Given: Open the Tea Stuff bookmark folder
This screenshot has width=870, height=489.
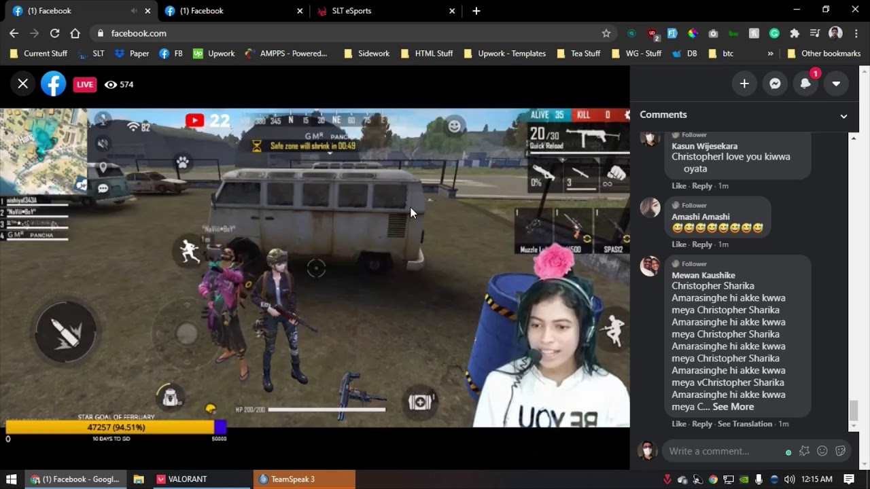Looking at the screenshot, I should point(578,53).
